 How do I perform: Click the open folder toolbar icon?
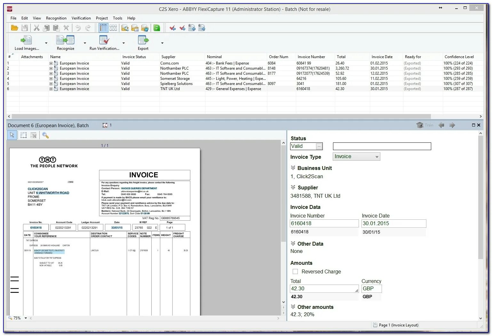point(14,28)
